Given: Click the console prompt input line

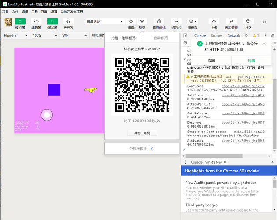Looking at the screenshot, I should point(228,150).
